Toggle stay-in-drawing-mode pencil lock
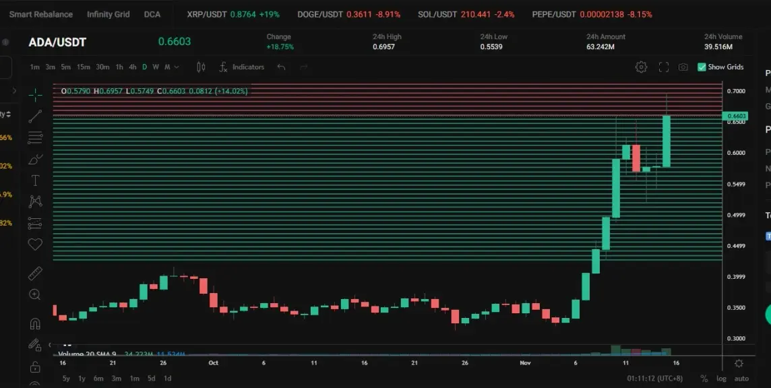The width and height of the screenshot is (771, 388). pos(34,345)
